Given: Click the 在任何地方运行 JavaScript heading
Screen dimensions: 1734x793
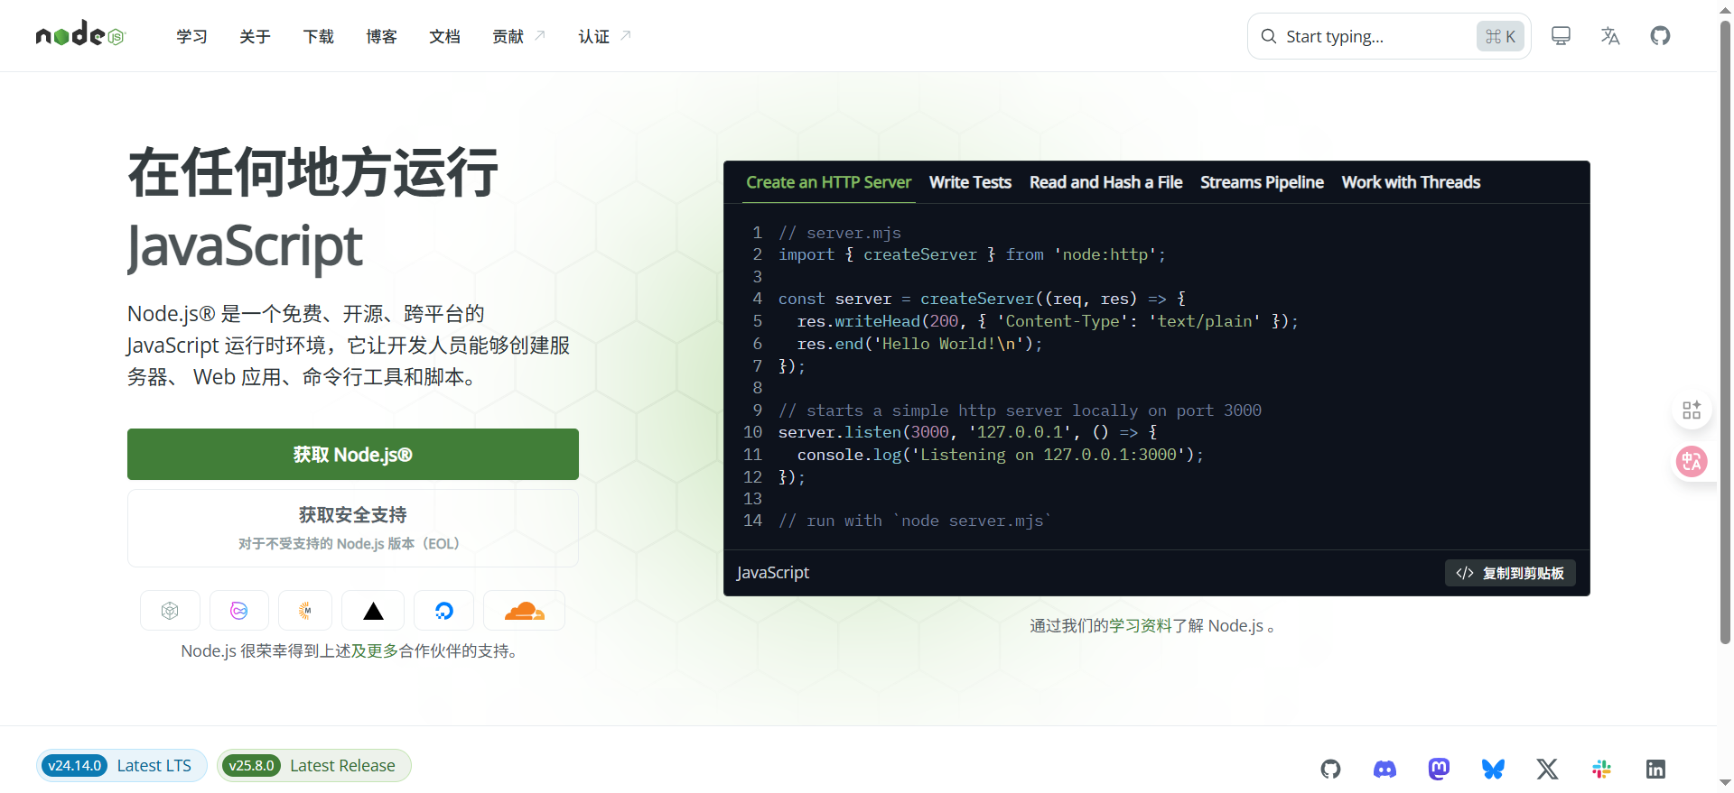Looking at the screenshot, I should point(312,209).
